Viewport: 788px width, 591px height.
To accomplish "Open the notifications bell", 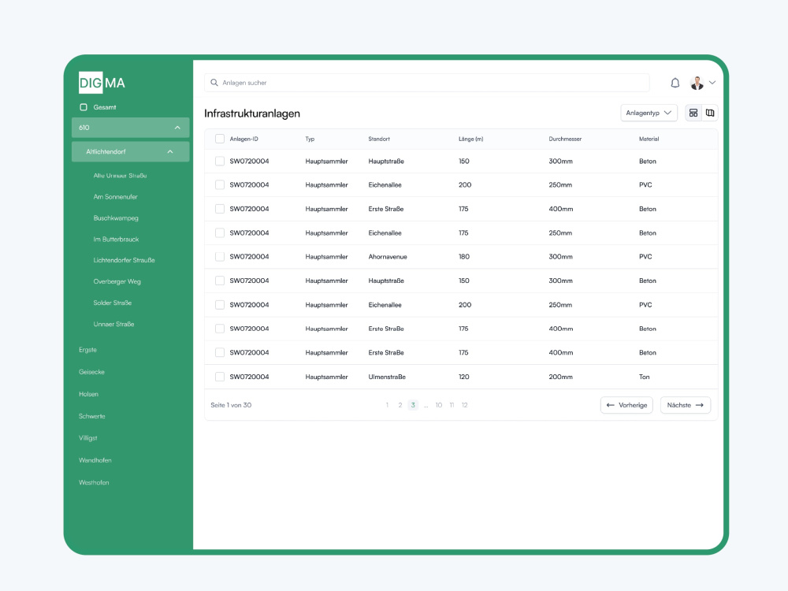I will (x=675, y=83).
